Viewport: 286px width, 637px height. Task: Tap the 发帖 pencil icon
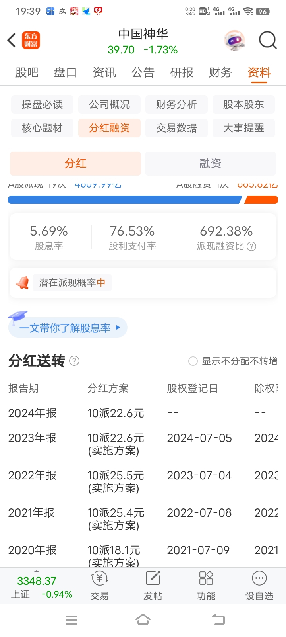(153, 578)
